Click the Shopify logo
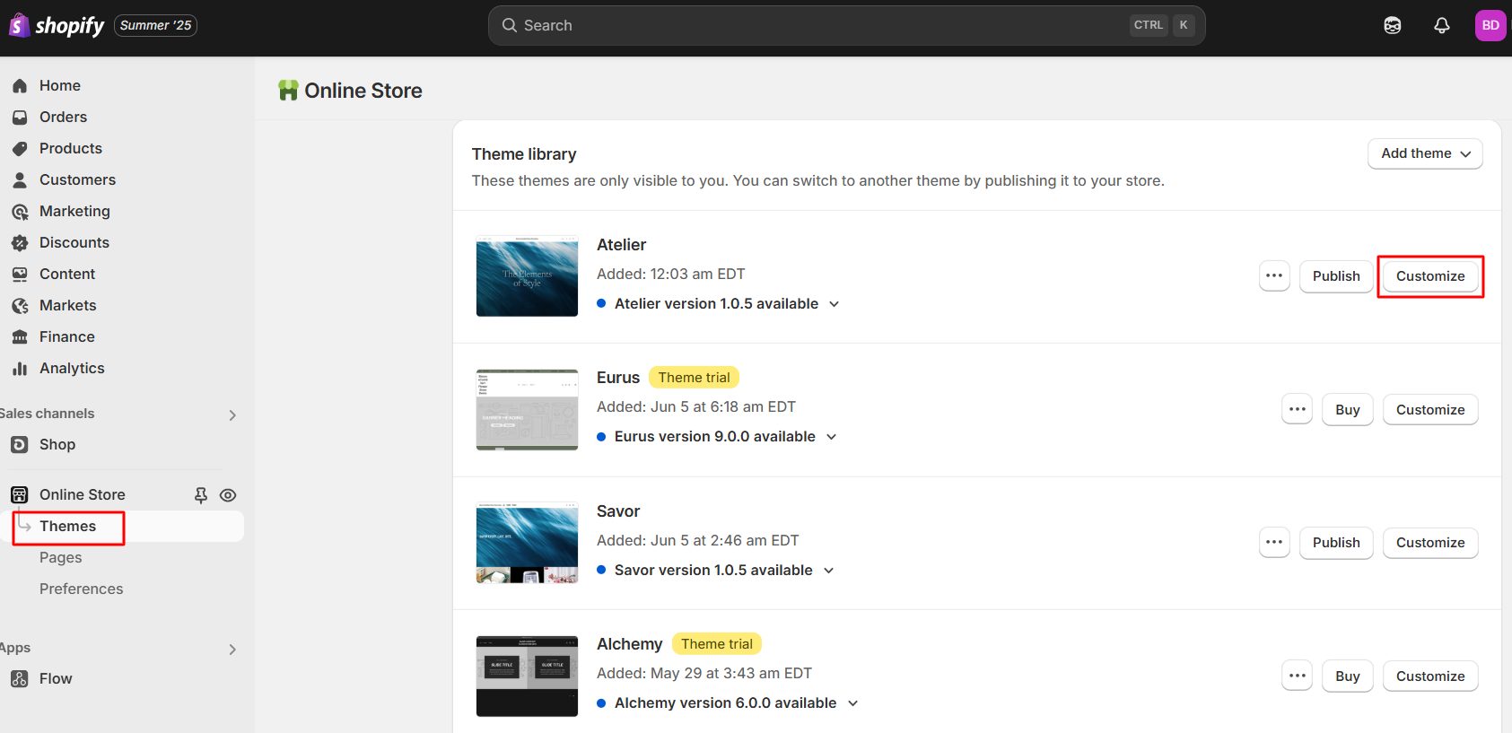The width and height of the screenshot is (1512, 733). point(57,25)
